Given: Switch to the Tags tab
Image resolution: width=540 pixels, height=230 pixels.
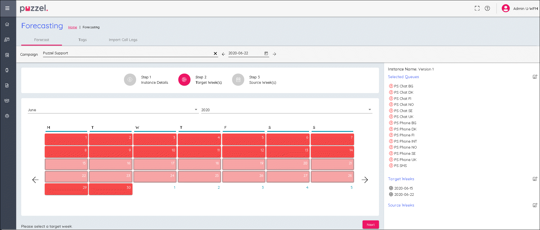Looking at the screenshot, I should tap(82, 40).
